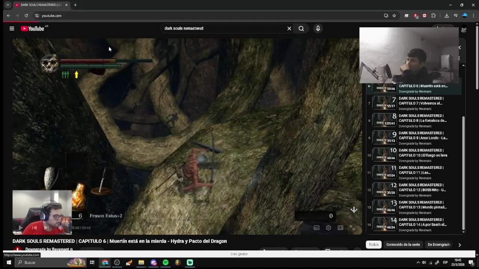Open a new browser tab
The height and width of the screenshot is (269, 479).
point(75,5)
